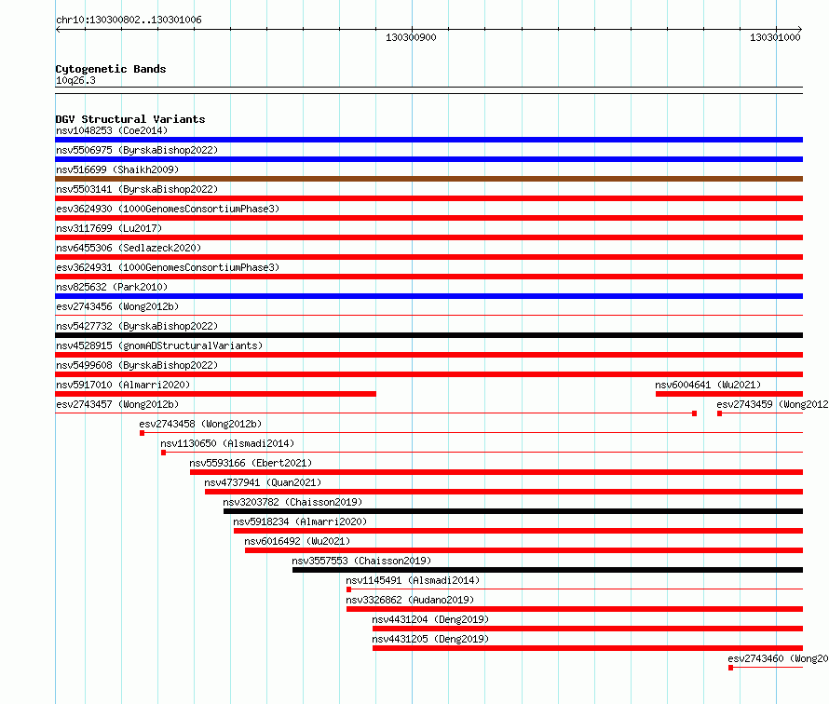Select the 10q26.3 band label
This screenshot has height=704, width=829.
click(75, 80)
